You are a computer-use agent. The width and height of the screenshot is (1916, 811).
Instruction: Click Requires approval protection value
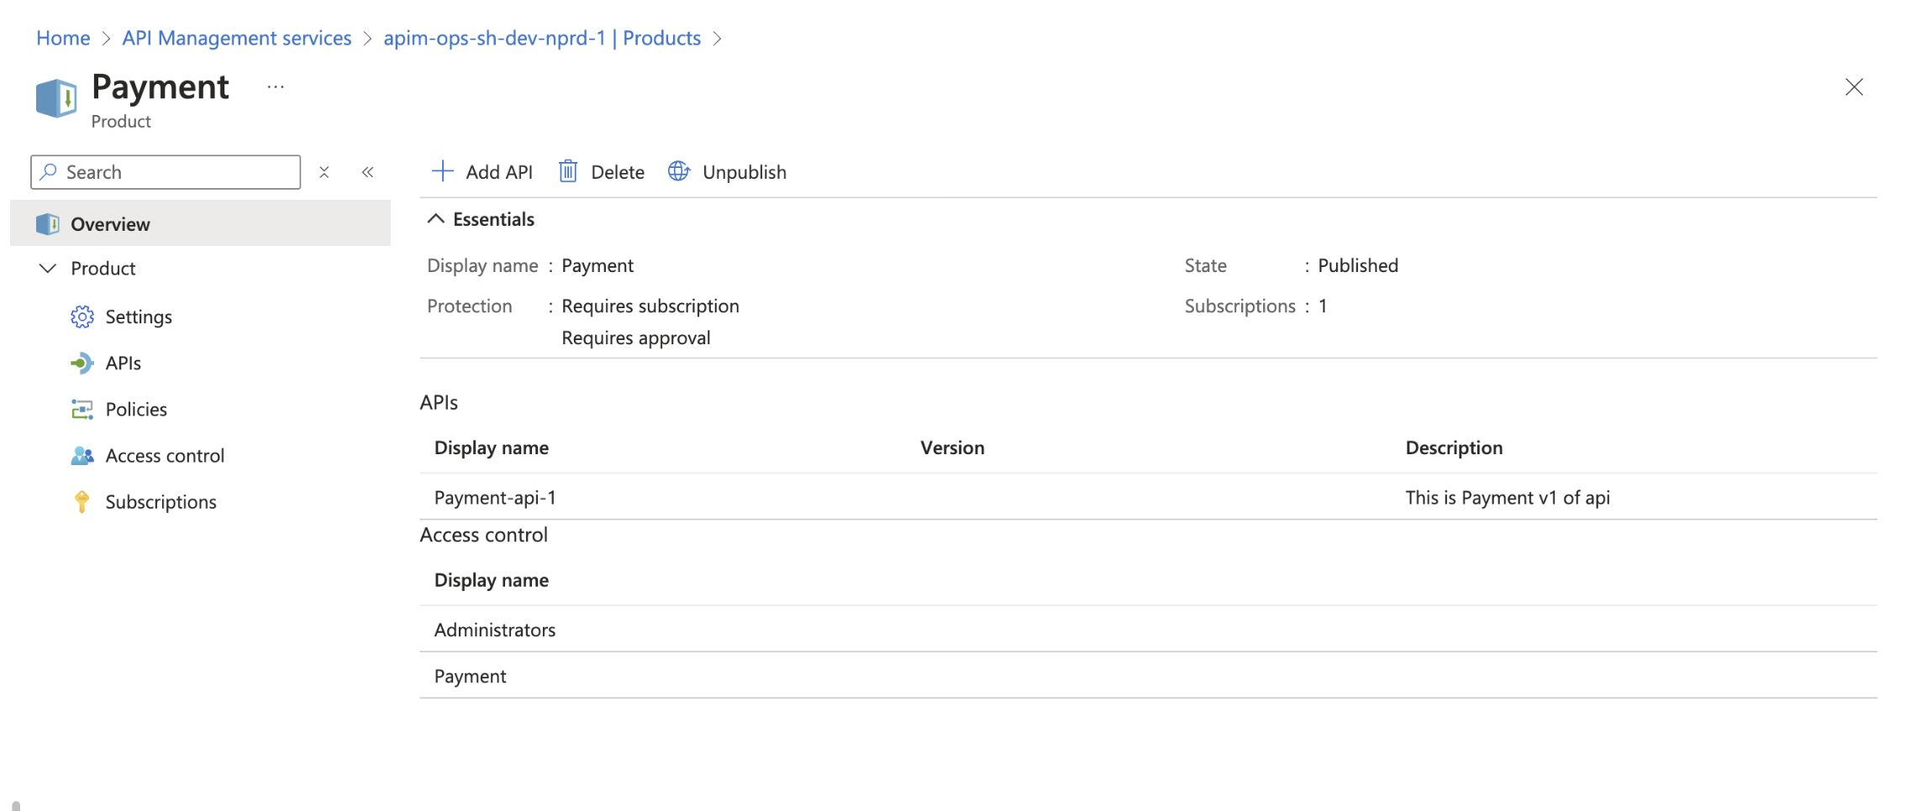pyautogui.click(x=636, y=337)
